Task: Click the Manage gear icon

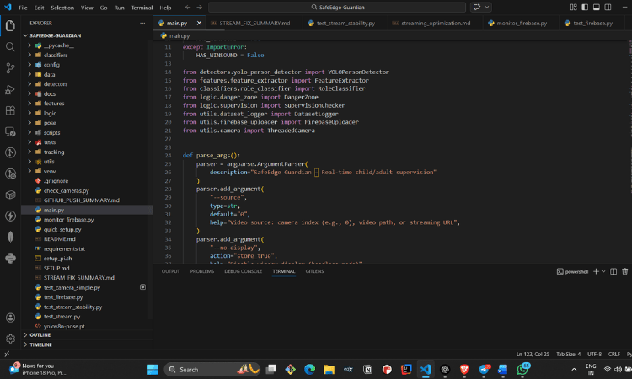Action: tap(10, 339)
